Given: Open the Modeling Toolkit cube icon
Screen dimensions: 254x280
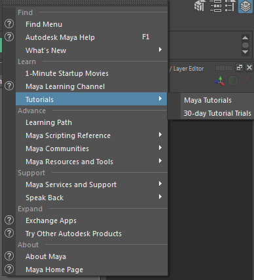Looking at the screenshot, I should tap(200, 5).
